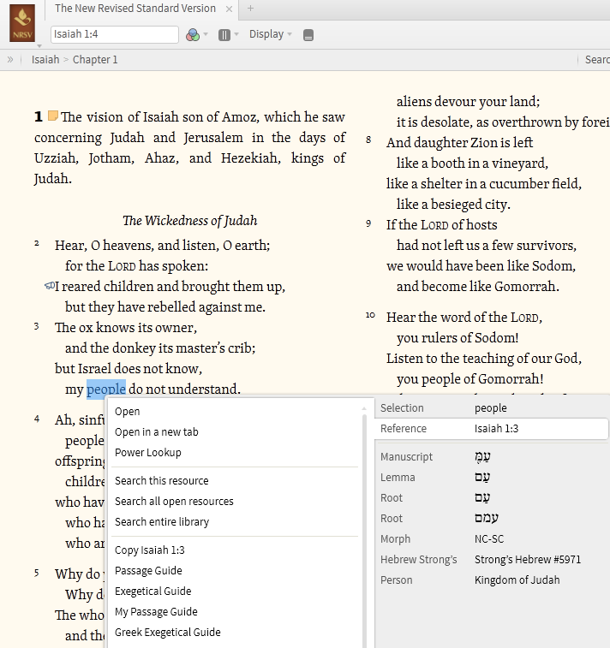Select the Lemma row
The width and height of the screenshot is (610, 648).
492,478
